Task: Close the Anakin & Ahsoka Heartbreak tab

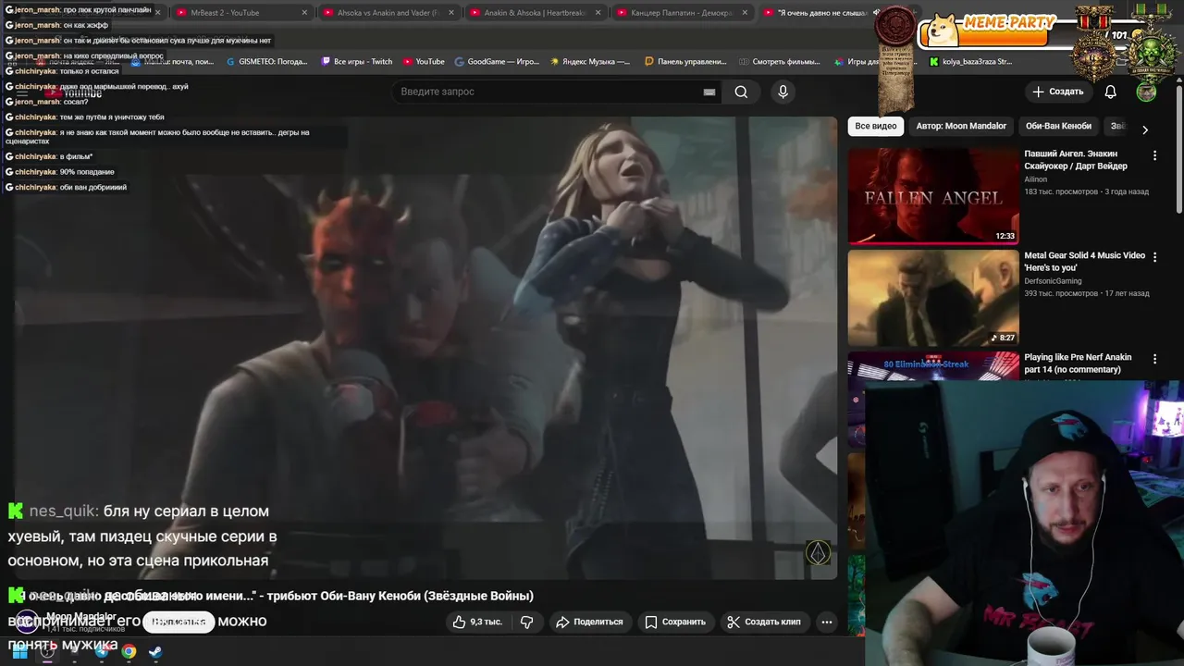Action: [598, 13]
